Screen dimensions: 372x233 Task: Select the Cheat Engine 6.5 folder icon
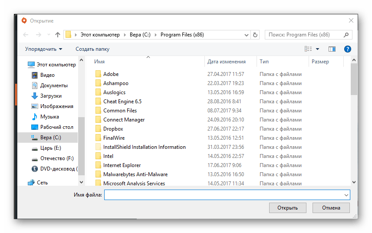pos(98,102)
